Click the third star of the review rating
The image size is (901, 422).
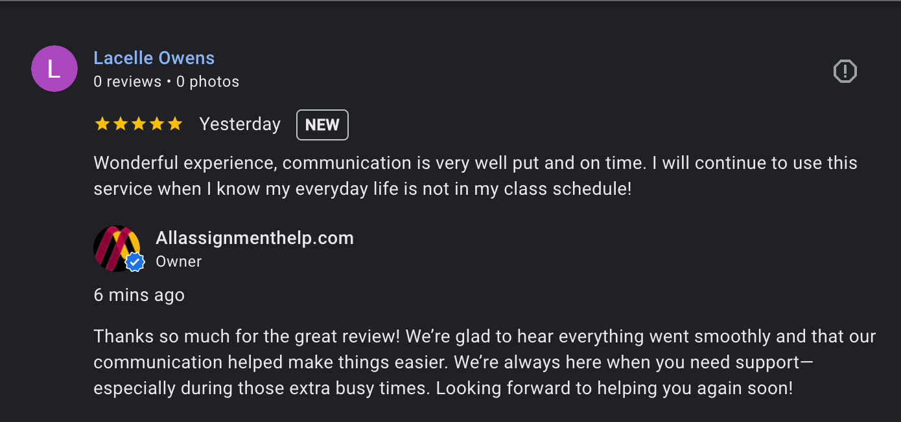[x=139, y=123]
